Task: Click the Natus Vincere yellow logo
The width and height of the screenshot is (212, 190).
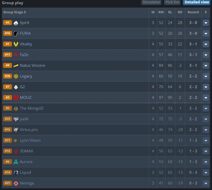Action: 16,66
